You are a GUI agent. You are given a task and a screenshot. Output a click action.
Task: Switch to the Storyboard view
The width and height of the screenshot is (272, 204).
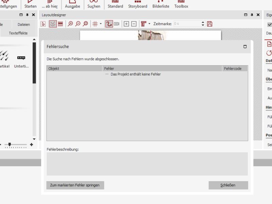click(138, 6)
